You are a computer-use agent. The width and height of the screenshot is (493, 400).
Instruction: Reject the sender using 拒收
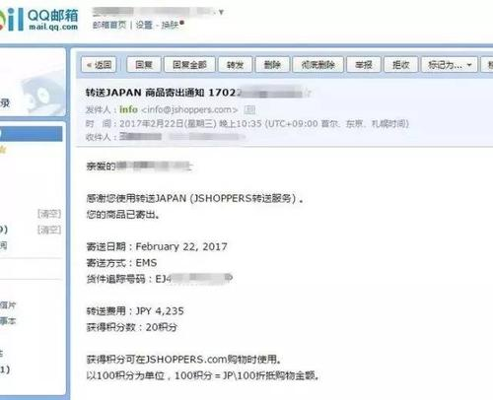[401, 65]
